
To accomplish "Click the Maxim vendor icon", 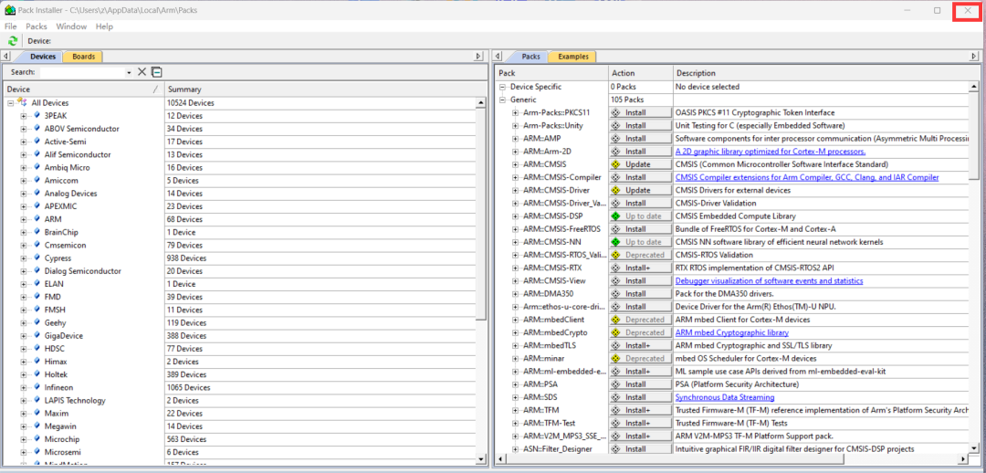I will [x=37, y=414].
